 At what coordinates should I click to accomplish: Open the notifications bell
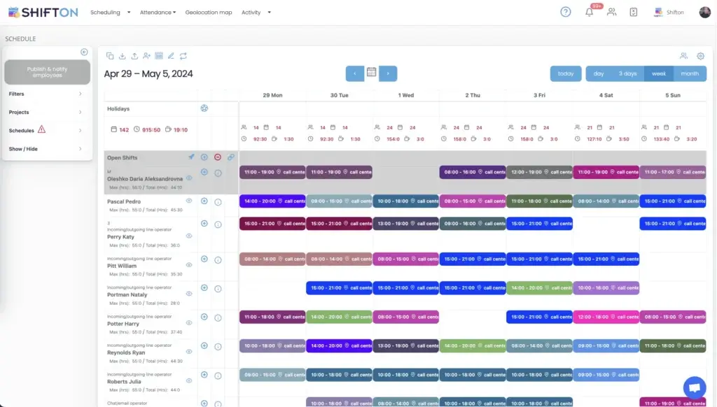[x=589, y=13]
